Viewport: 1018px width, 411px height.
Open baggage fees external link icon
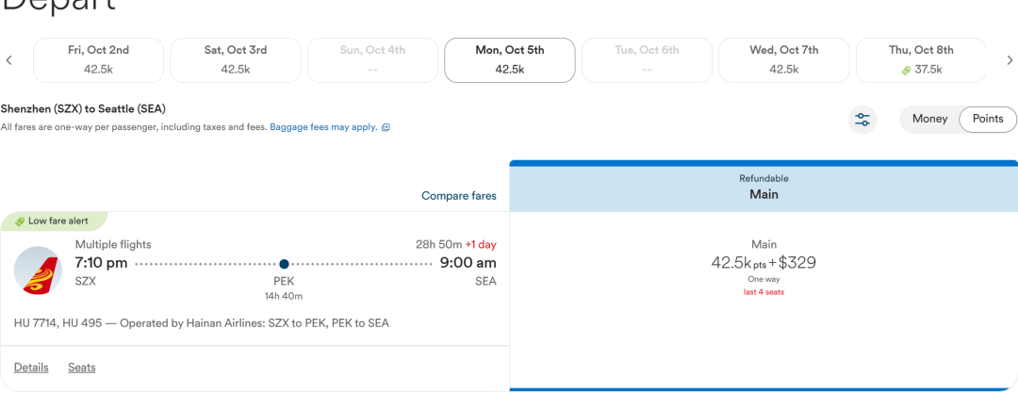(386, 128)
